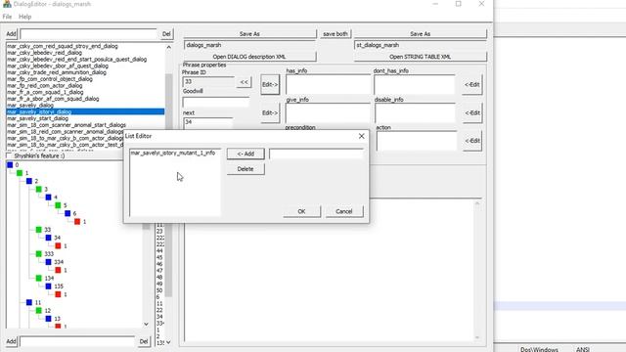
Task: Click the '<- Add' button in List Editor
Action: point(246,154)
